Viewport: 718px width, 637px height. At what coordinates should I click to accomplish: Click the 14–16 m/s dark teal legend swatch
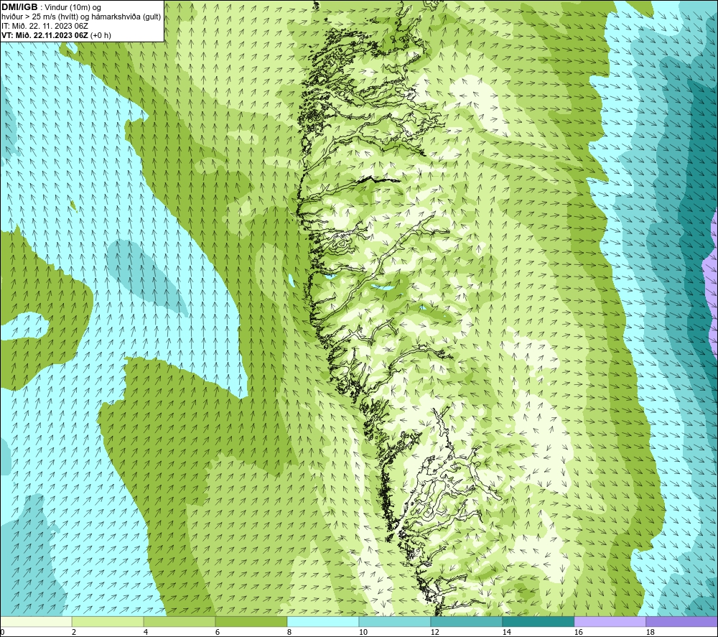click(538, 621)
